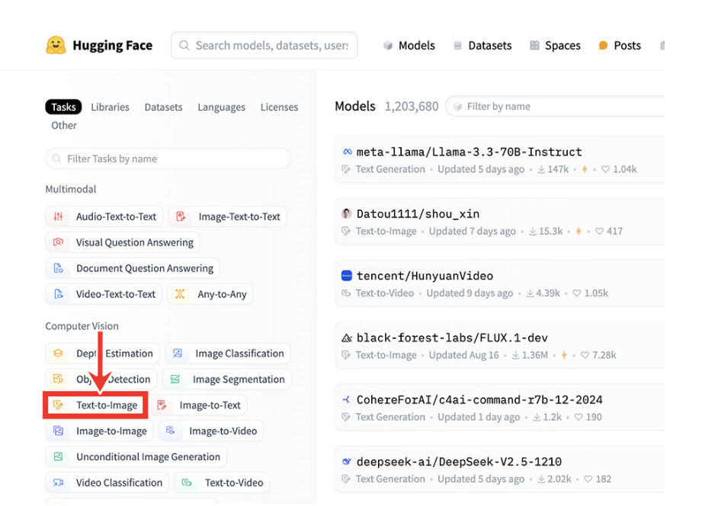The image size is (715, 506).
Task: Click the black-forest-labs triangle logo
Action: (347, 338)
